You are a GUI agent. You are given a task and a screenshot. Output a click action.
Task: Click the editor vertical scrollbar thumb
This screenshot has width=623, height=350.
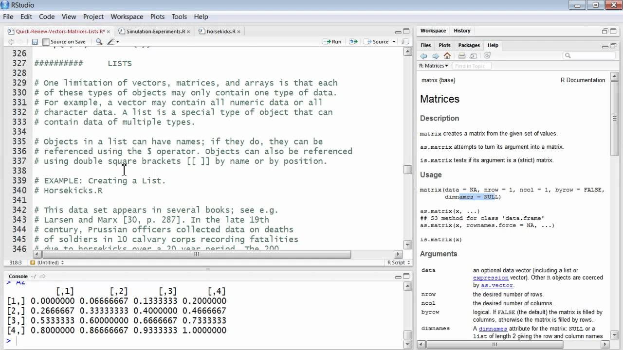coord(408,170)
